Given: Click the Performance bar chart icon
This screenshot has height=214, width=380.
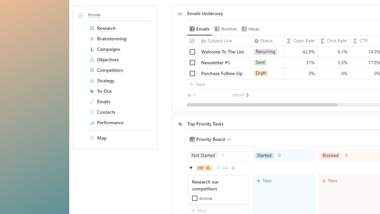Looking at the screenshot, I should 91,122.
